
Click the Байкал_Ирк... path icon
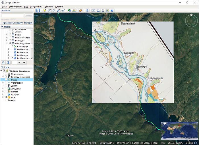point(15,46)
